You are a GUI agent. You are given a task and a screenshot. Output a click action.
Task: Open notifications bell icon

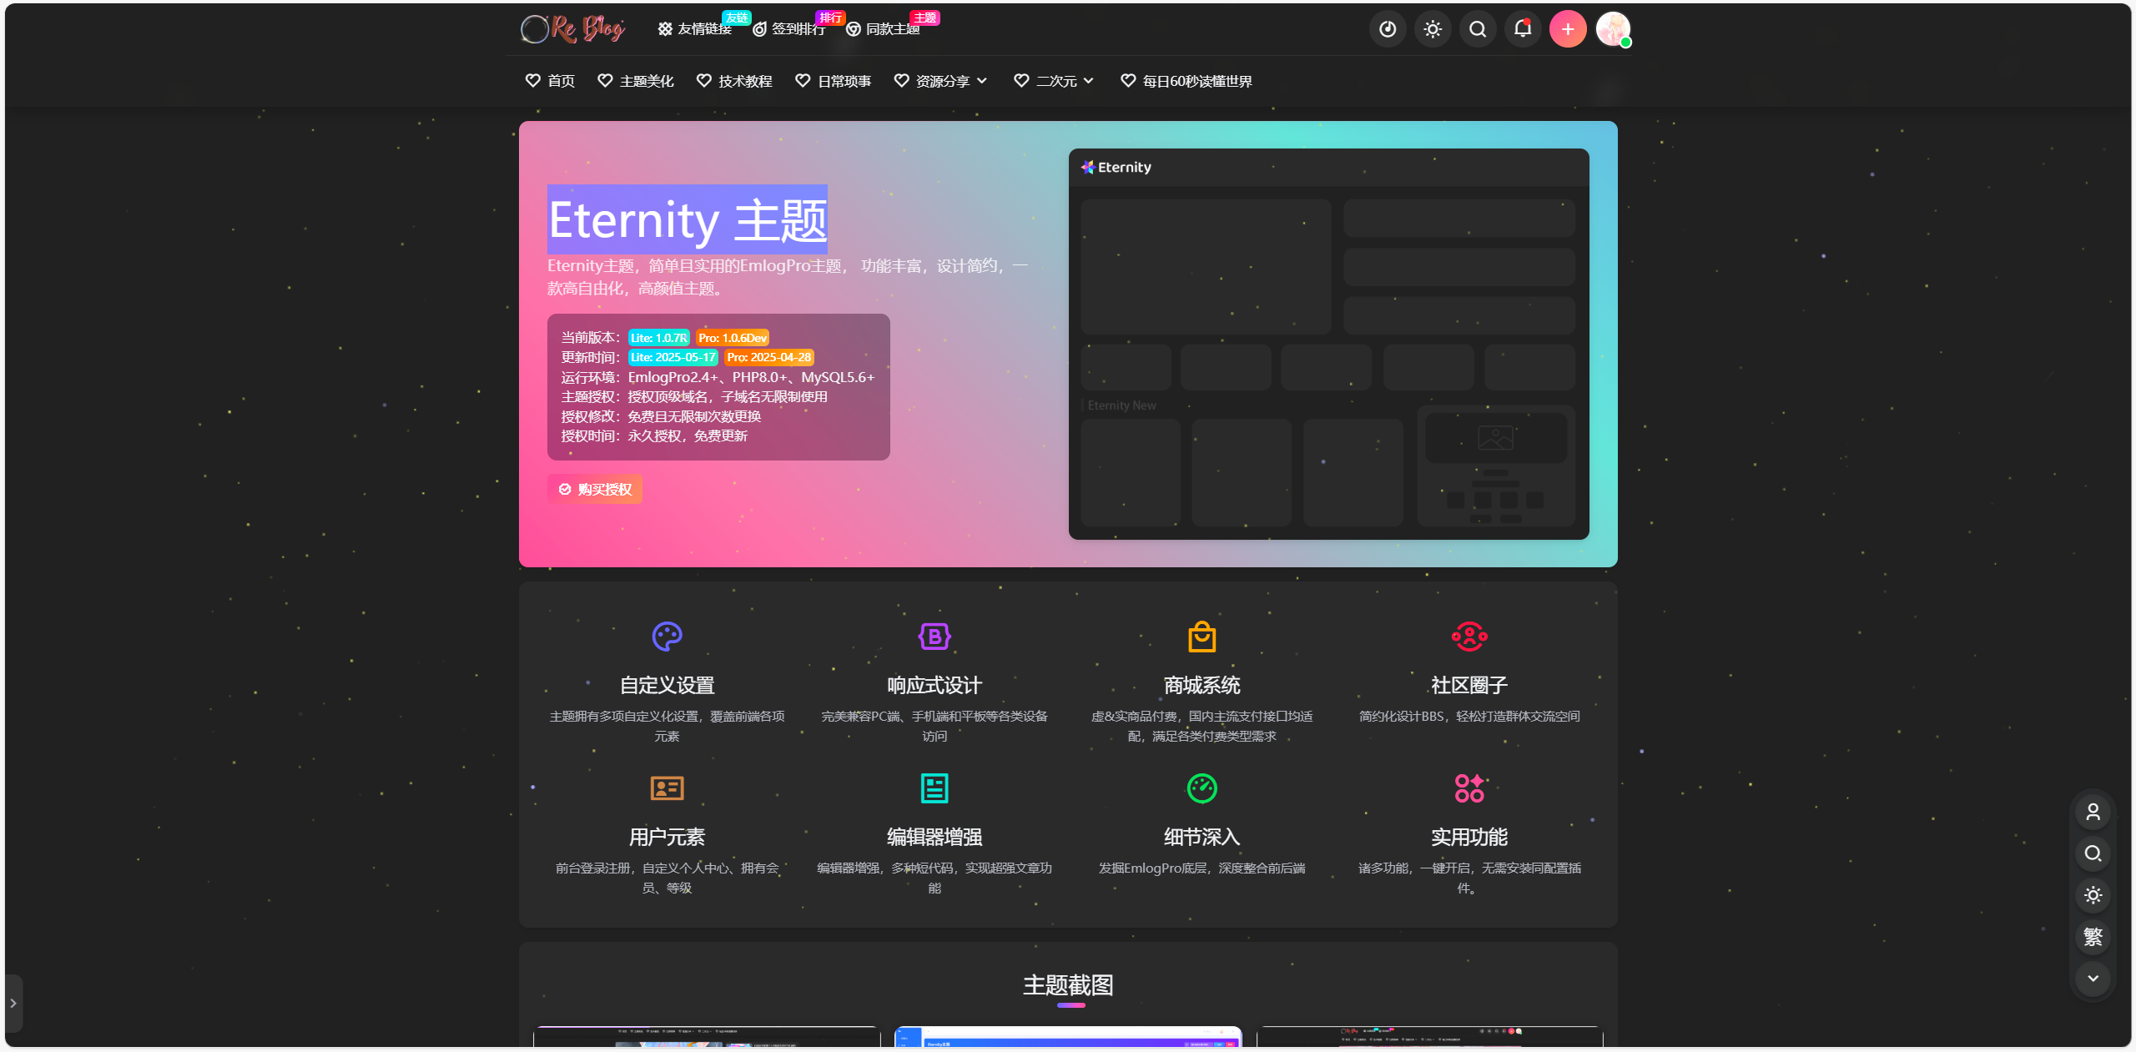point(1523,29)
